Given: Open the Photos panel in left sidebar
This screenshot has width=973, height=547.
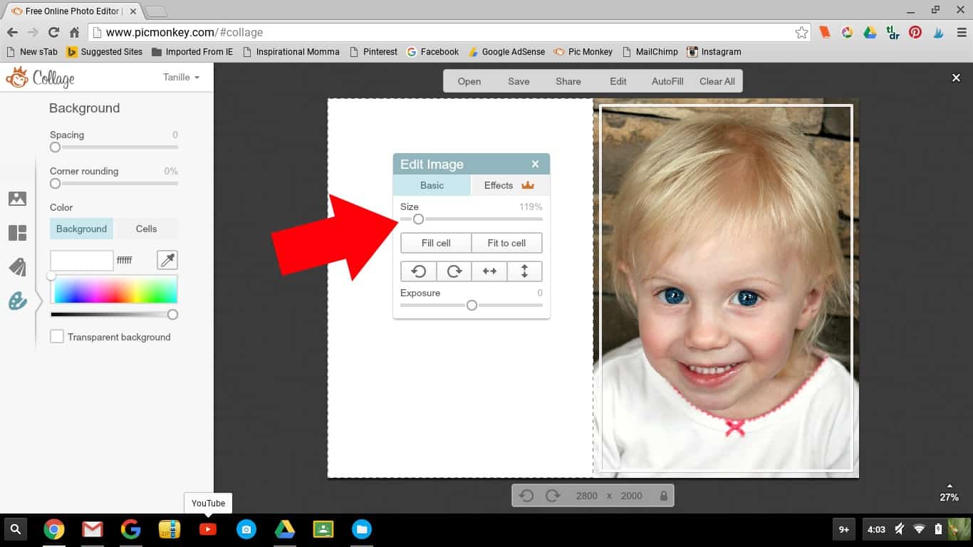Looking at the screenshot, I should point(17,199).
